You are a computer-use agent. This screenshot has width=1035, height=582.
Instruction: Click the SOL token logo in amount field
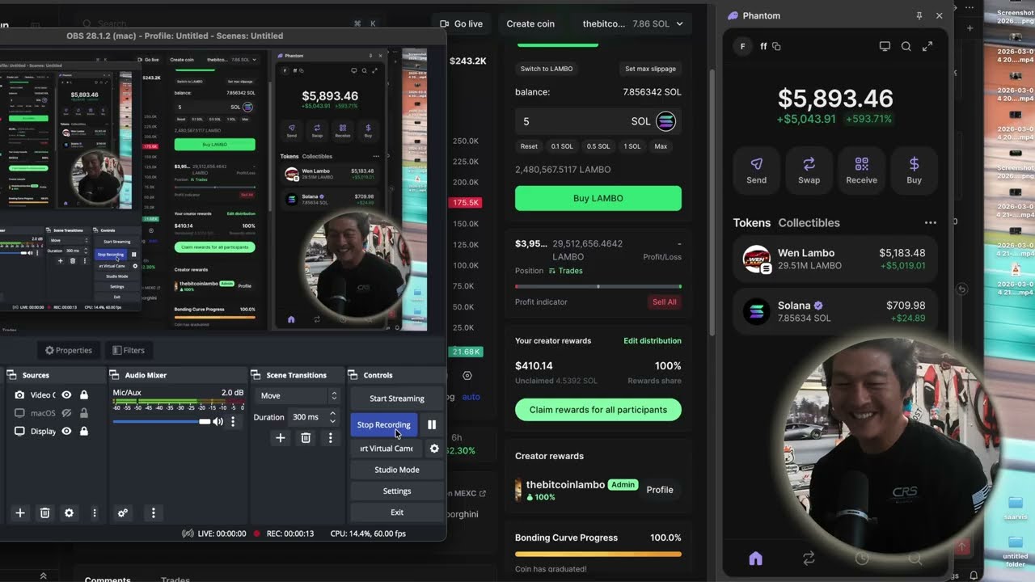665,121
